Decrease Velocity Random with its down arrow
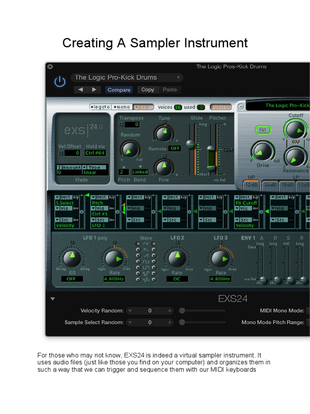The width and height of the screenshot is (310, 414). click(130, 311)
